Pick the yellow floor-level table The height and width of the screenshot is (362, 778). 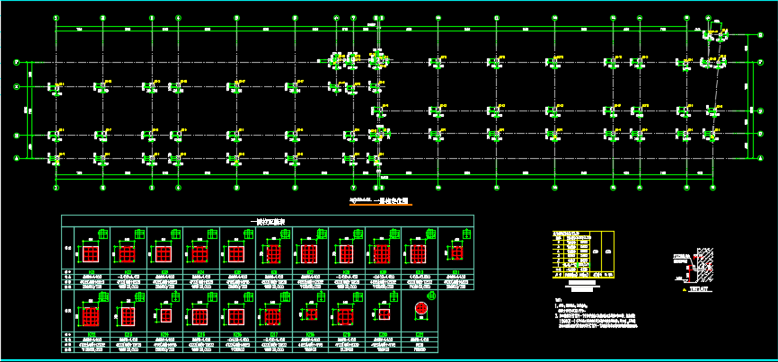[583, 254]
